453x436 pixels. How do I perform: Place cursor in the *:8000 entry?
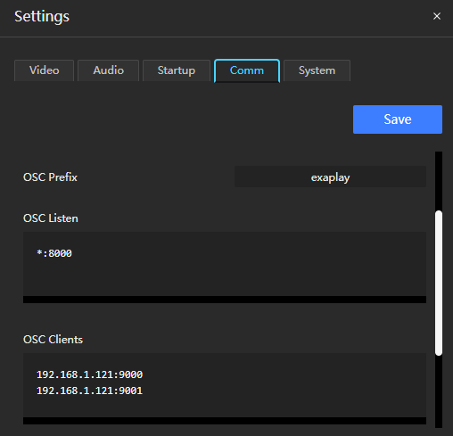point(54,253)
